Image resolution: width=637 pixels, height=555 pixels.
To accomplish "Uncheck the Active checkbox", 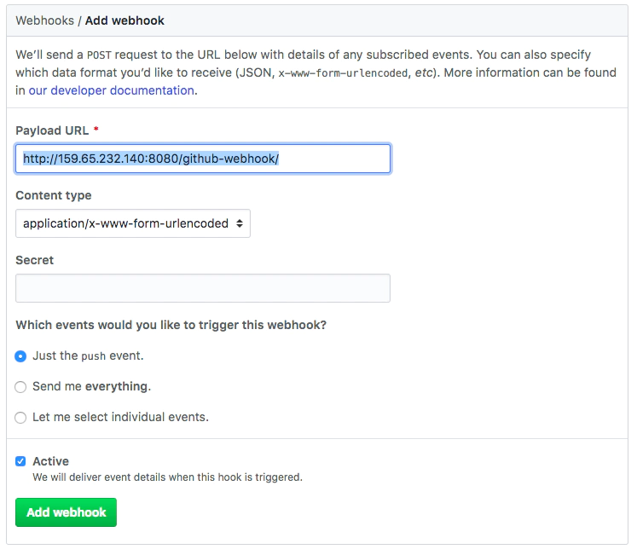I will pyautogui.click(x=20, y=461).
